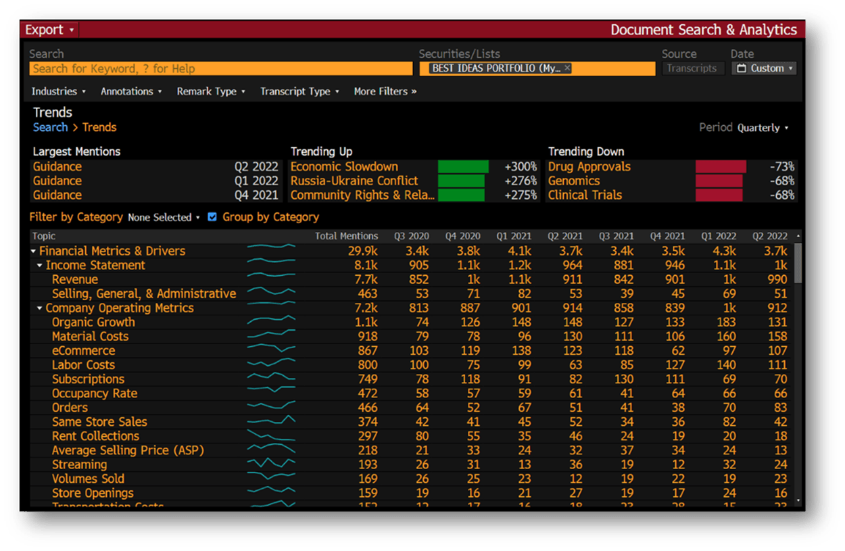Image resolution: width=845 pixels, height=551 pixels.
Task: Open the calendar icon next to Custom date
Action: (x=741, y=68)
